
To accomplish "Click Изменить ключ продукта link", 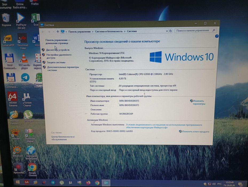I will 195,132.
